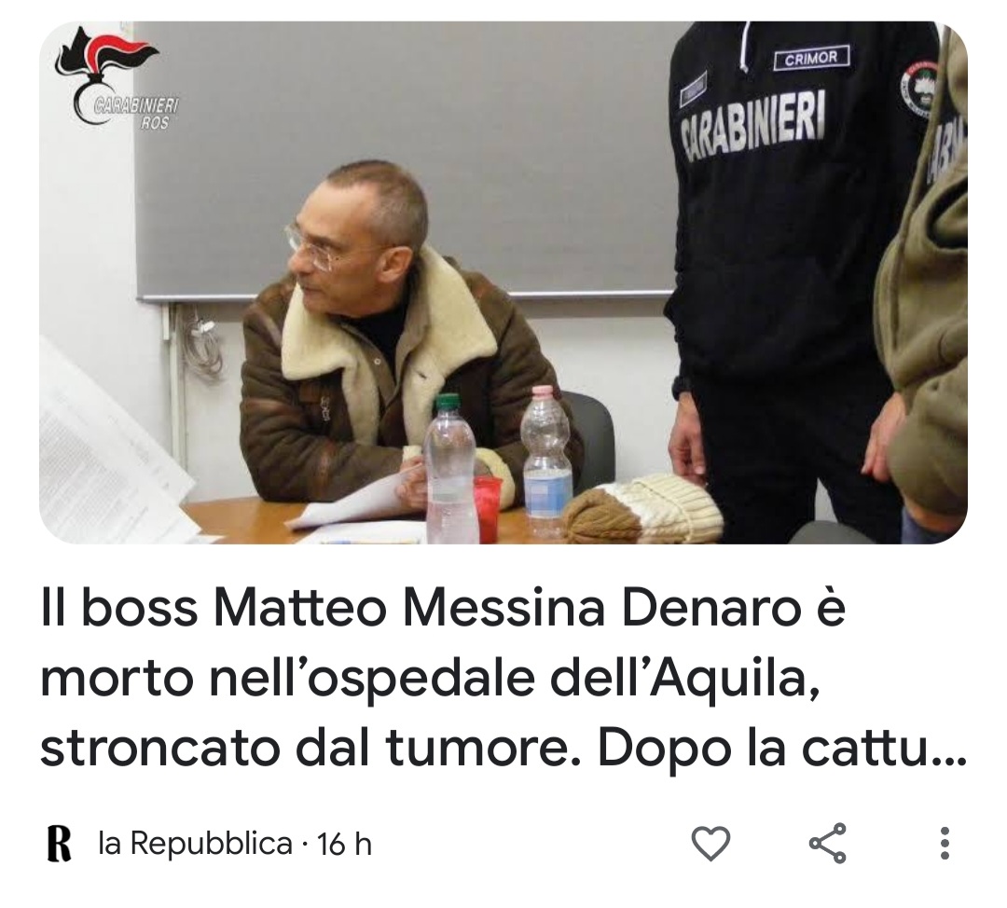Open the three-dot more options menu
This screenshot has width=1007, height=908.
click(944, 843)
